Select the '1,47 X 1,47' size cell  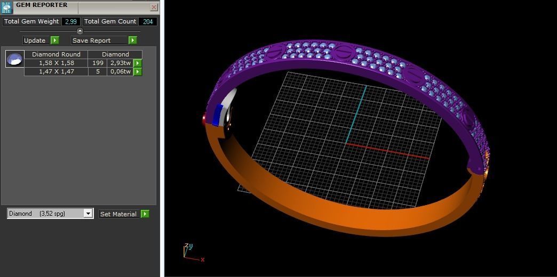56,71
